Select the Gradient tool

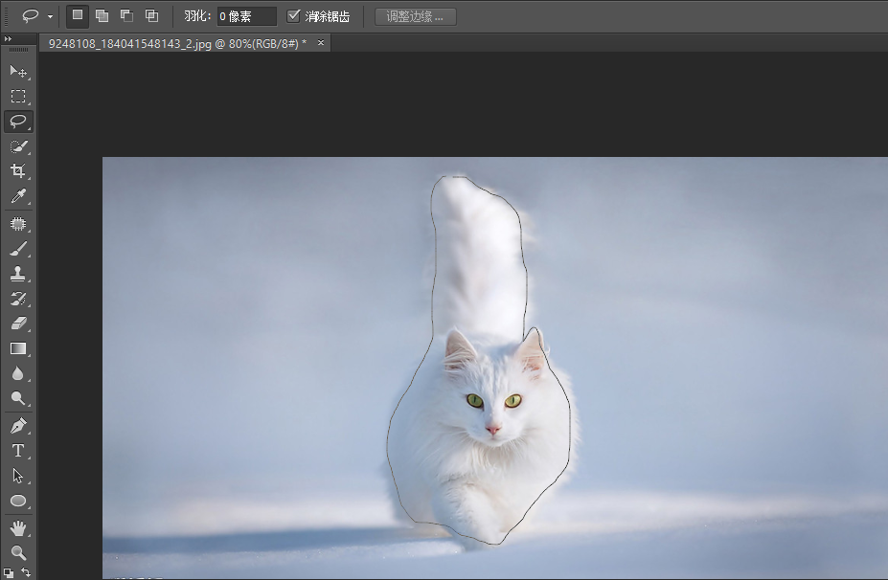point(18,348)
